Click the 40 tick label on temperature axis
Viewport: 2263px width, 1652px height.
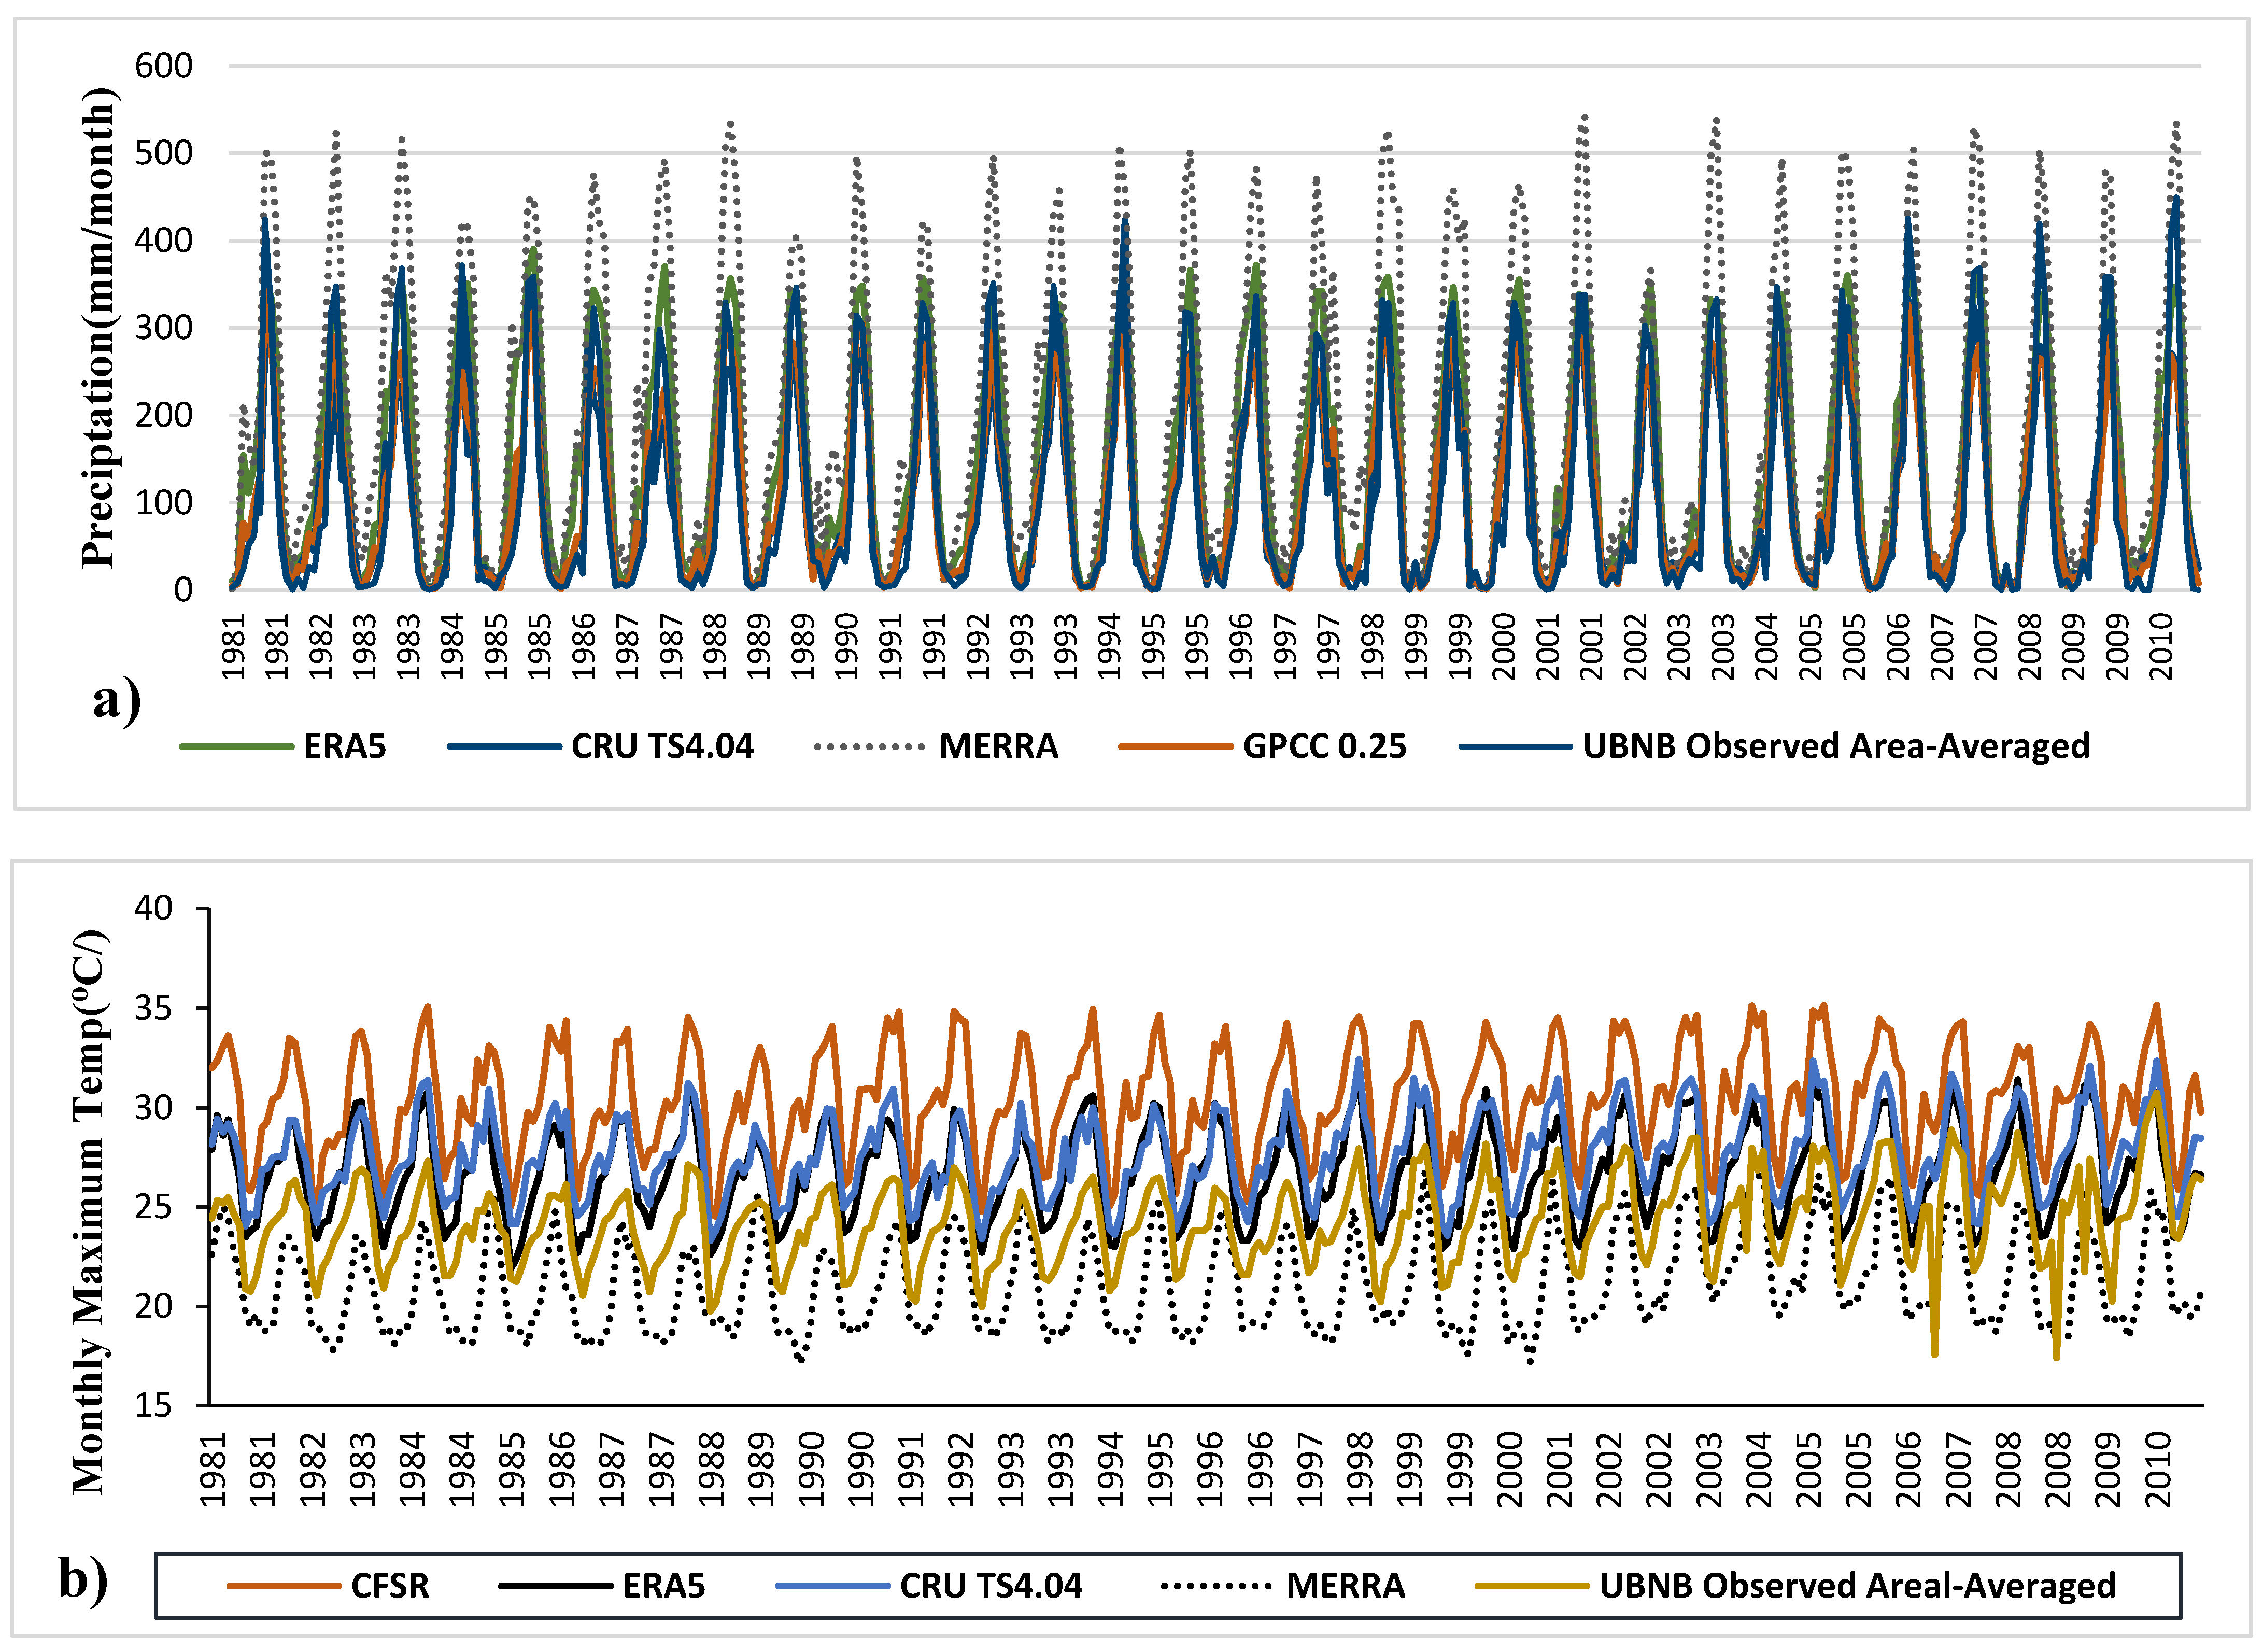coord(154,908)
